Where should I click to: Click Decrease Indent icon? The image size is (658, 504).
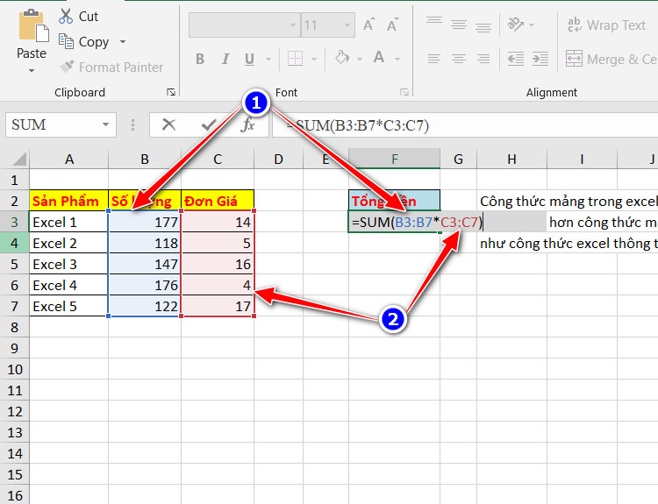[x=516, y=59]
